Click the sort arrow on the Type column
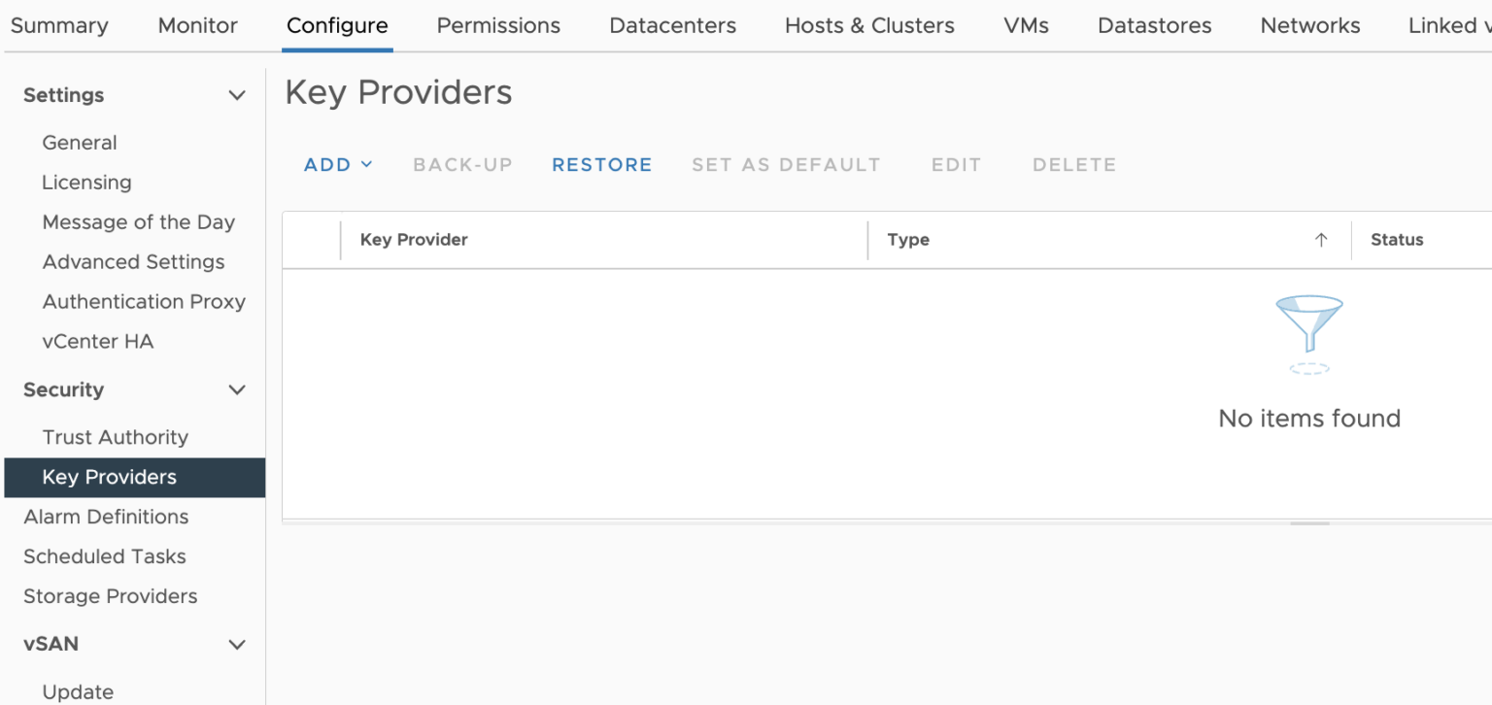Image resolution: width=1492 pixels, height=705 pixels. click(1321, 239)
